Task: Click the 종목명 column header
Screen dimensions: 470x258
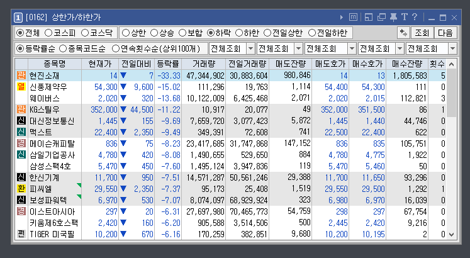Action: tap(55, 64)
